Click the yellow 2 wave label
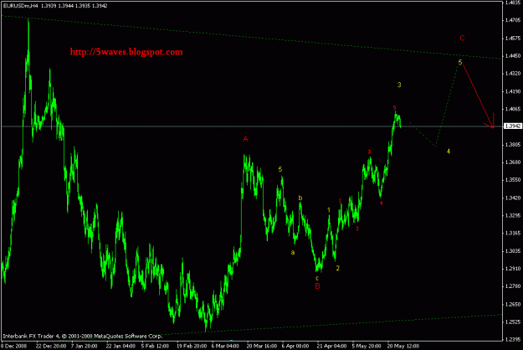The image size is (523, 350). pos(337,268)
